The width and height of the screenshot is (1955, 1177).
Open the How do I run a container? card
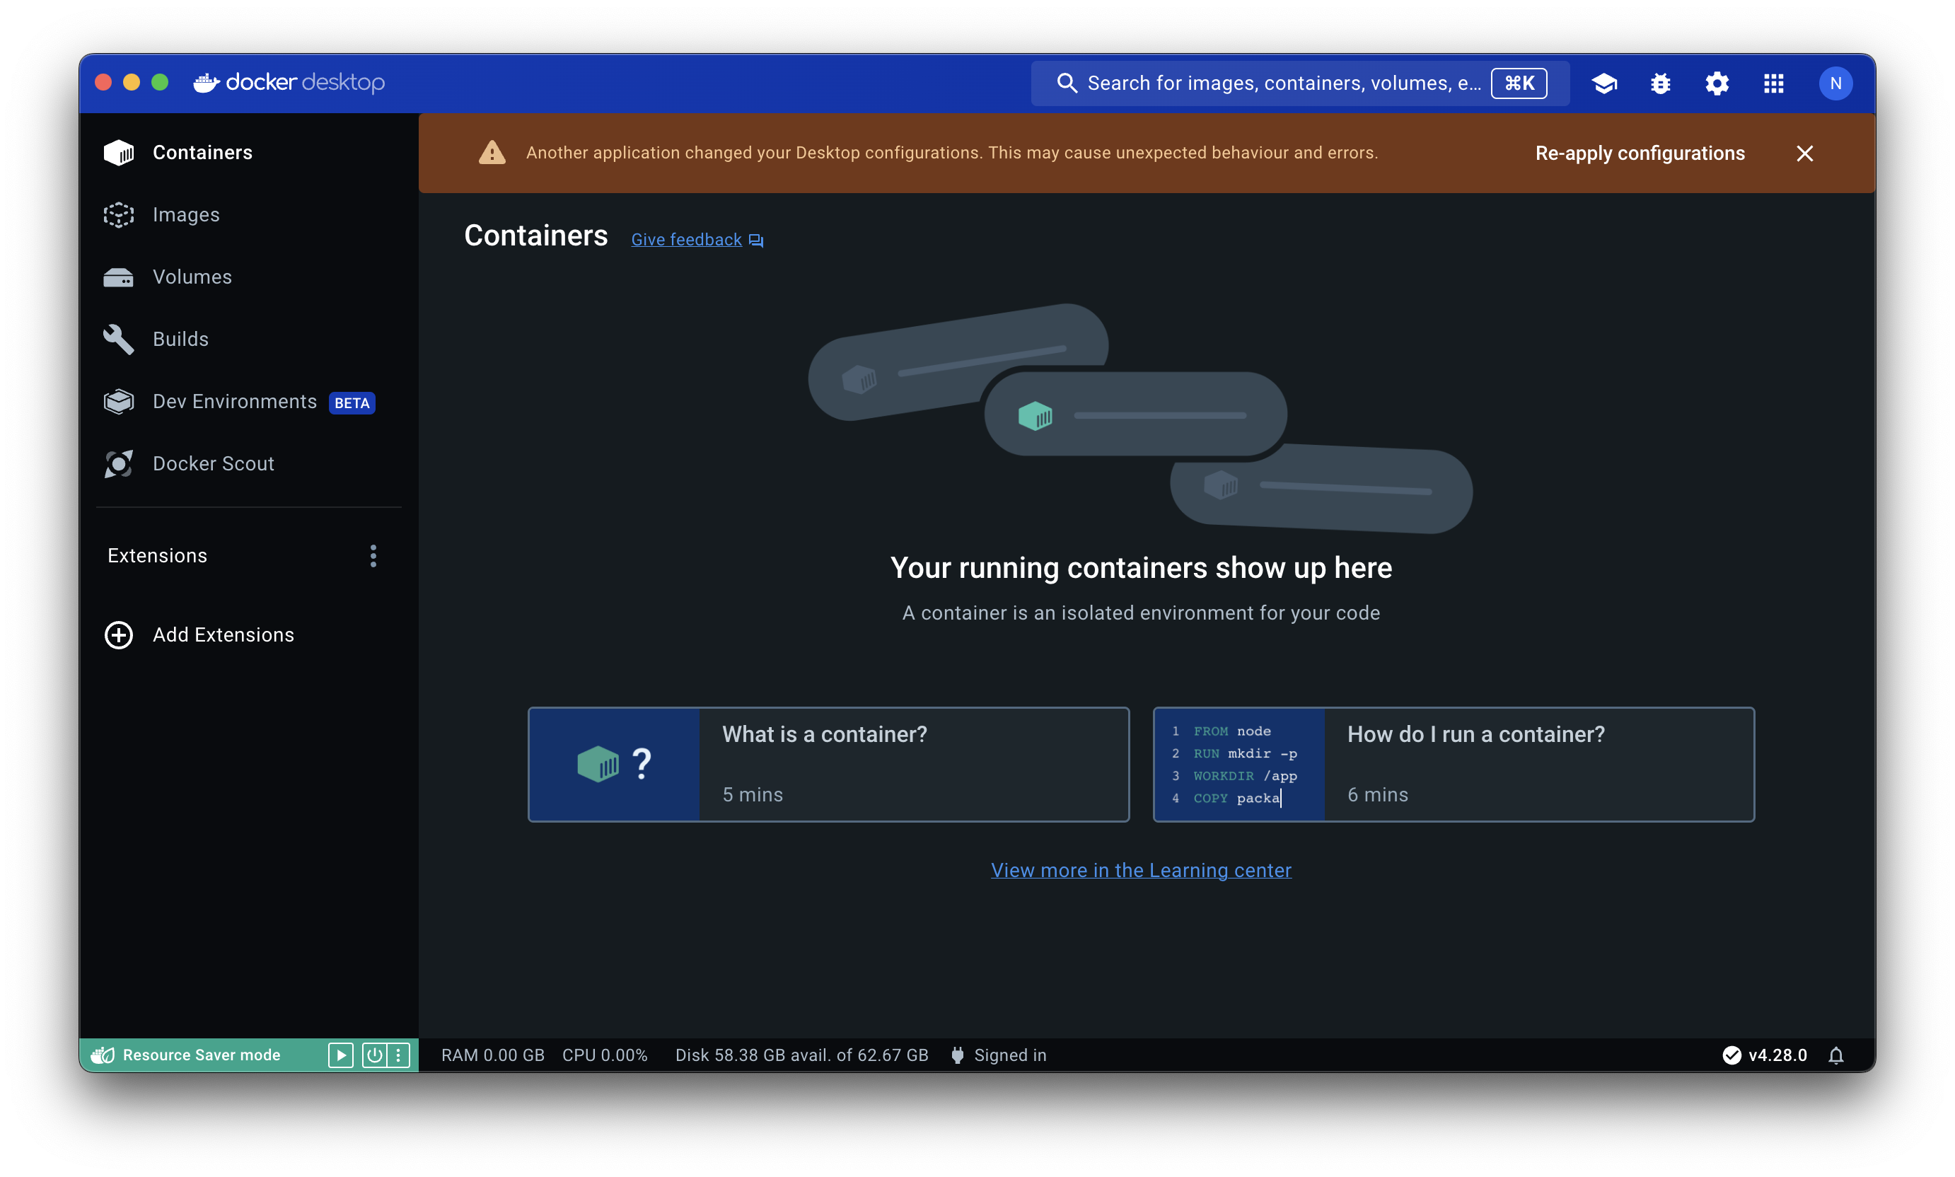pyautogui.click(x=1453, y=764)
